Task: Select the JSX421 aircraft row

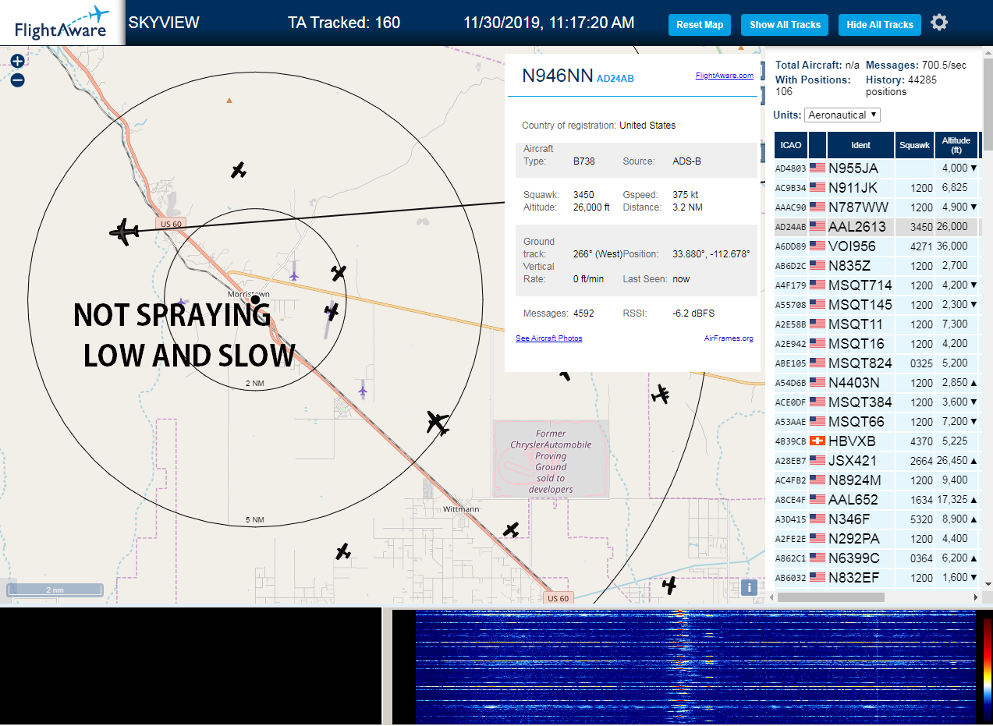Action: [877, 461]
